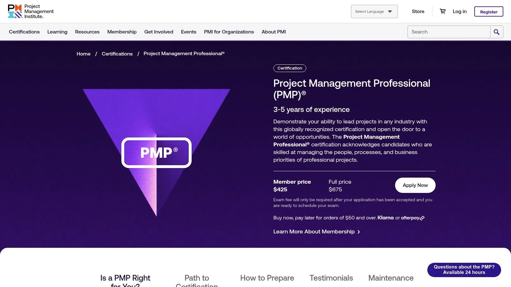Open the PMI for Organizations menu
The height and width of the screenshot is (287, 511).
[229, 32]
